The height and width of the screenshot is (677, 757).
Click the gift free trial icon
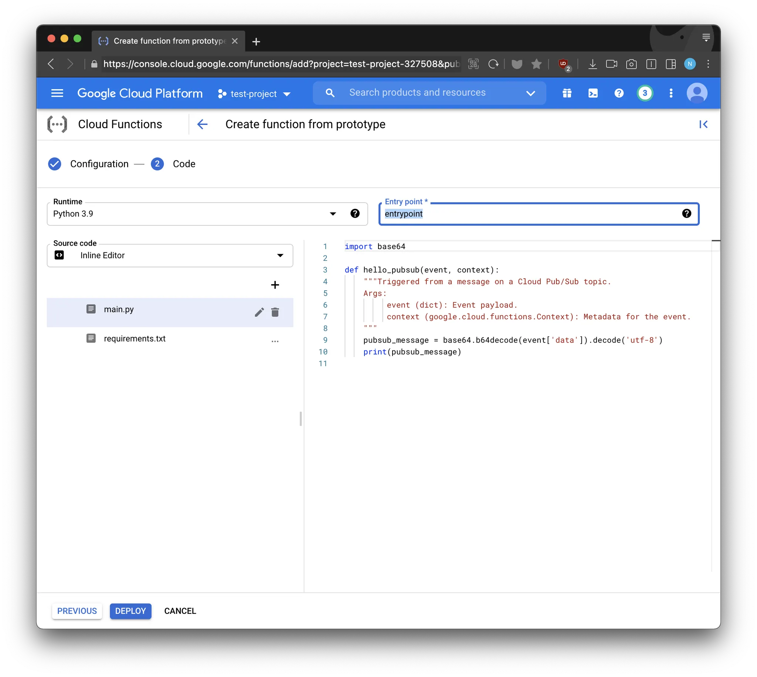(567, 93)
